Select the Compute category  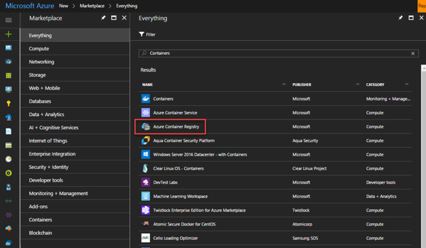coord(75,49)
